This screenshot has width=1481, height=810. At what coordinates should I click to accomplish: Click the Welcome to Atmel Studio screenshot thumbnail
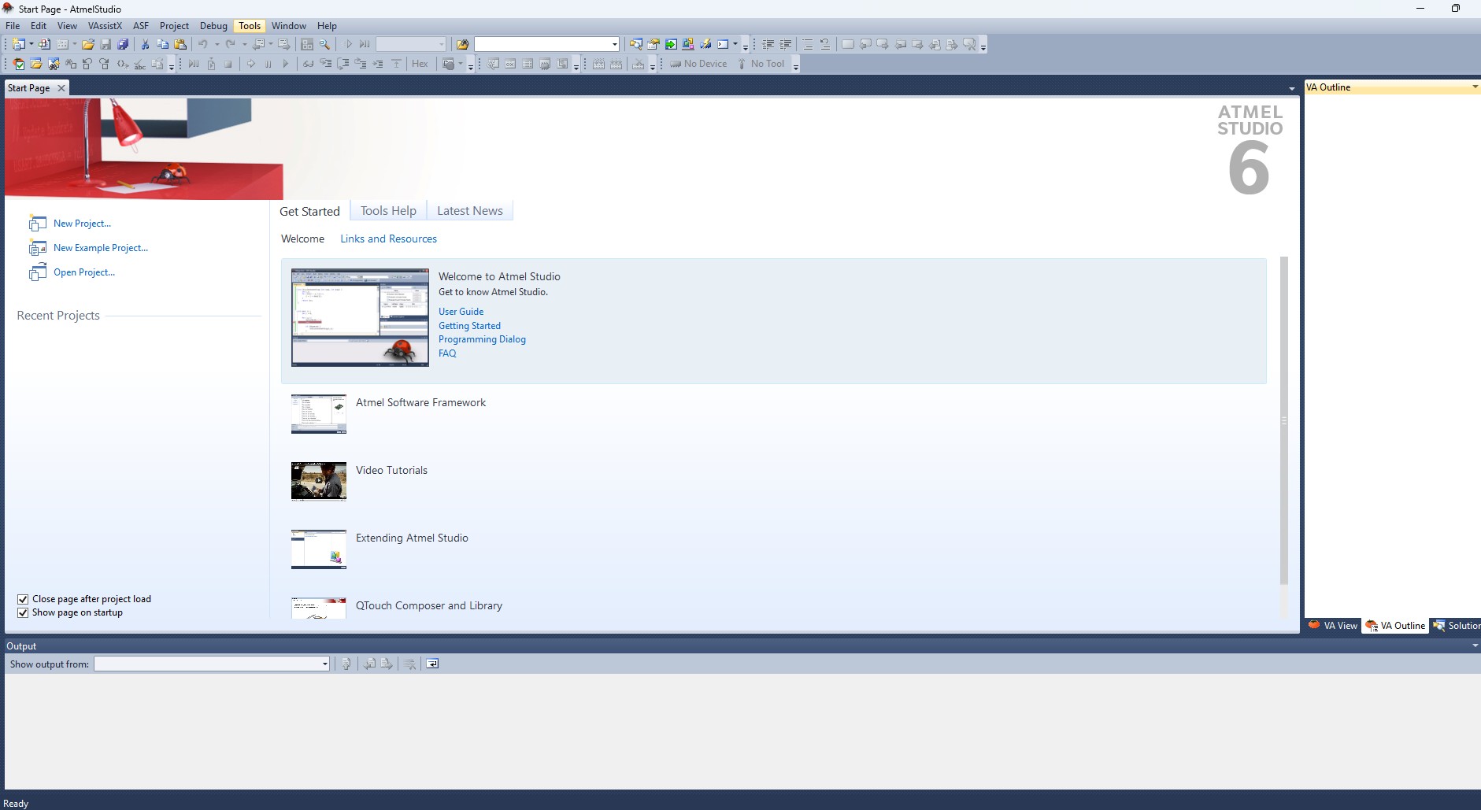[x=360, y=317]
